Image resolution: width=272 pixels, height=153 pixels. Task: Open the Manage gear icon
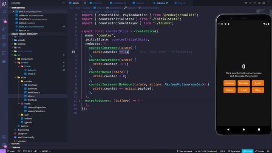pos(4,145)
